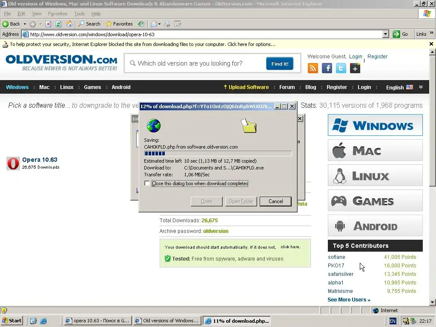Open the View menu

[37, 14]
